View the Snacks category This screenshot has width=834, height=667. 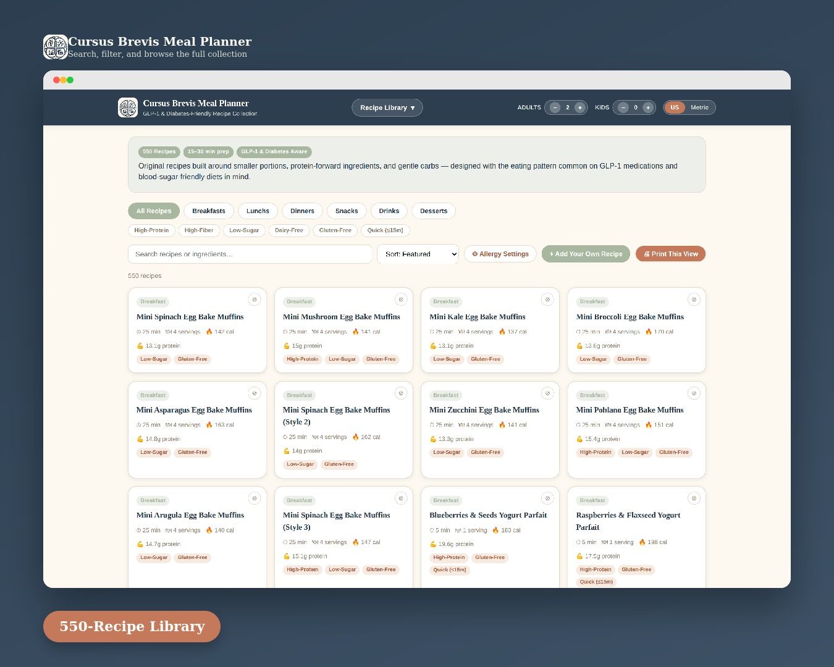pyautogui.click(x=347, y=211)
